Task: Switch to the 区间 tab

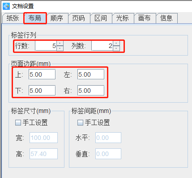Action: 101,18
